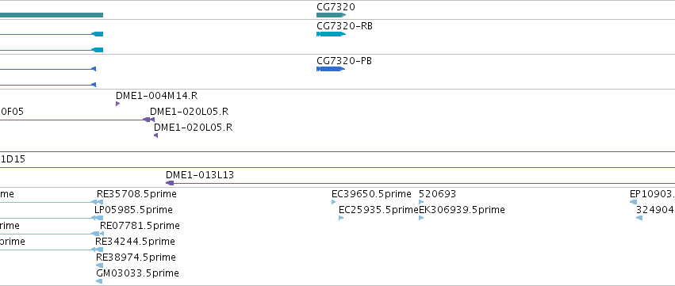Click the EP10903 EST arrow marker
675x286 pixels.
633,202
